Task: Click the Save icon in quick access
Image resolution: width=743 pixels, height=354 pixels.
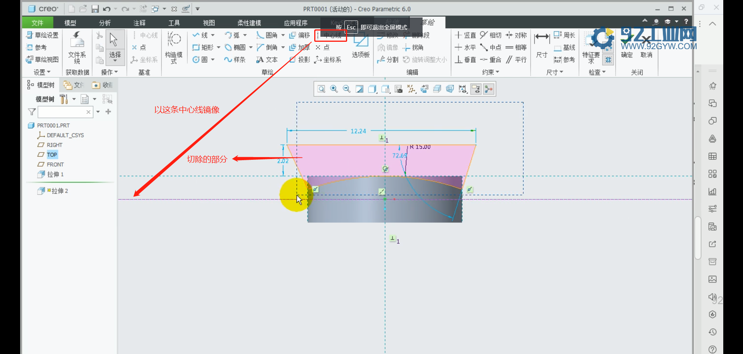Action: [x=95, y=9]
